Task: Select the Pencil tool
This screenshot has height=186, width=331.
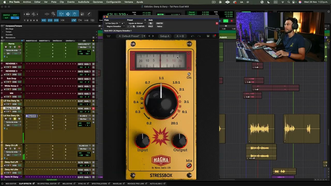Action: pos(89,14)
